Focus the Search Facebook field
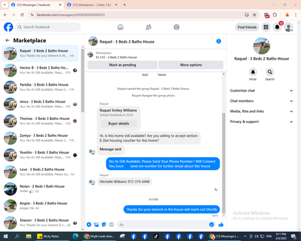Viewport: 301px width, 241px height. [x=48, y=27]
